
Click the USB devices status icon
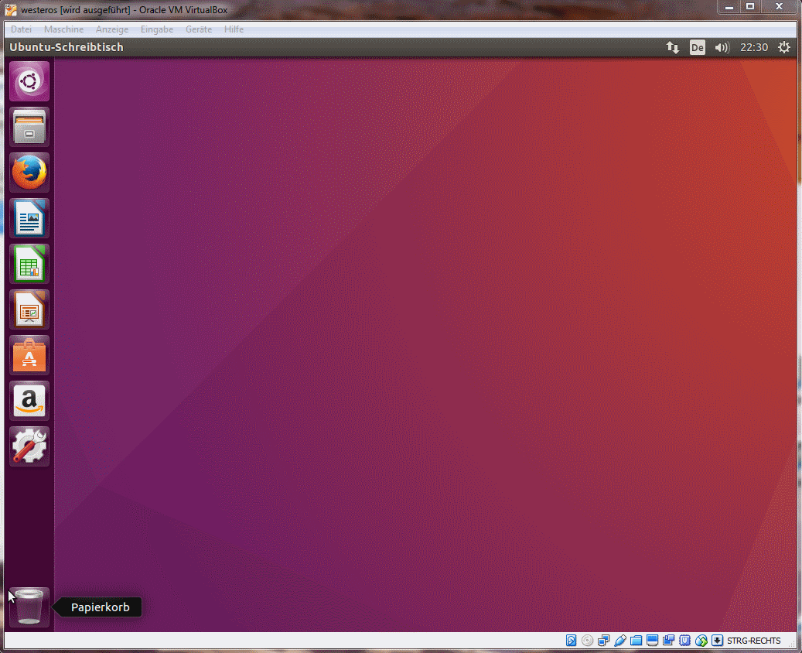click(x=620, y=640)
